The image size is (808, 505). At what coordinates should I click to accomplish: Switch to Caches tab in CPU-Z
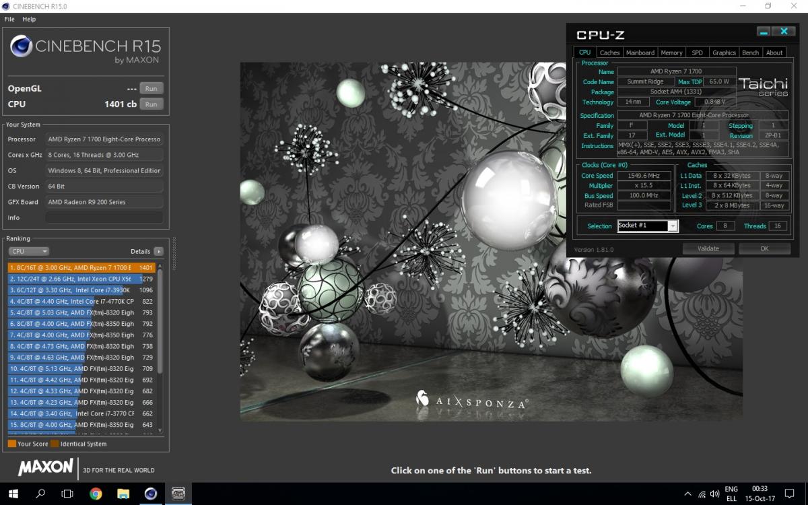pos(609,53)
